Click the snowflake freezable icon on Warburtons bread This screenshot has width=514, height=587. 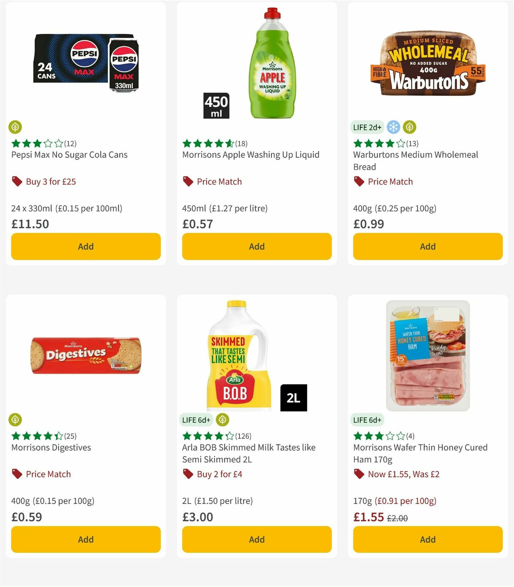393,127
